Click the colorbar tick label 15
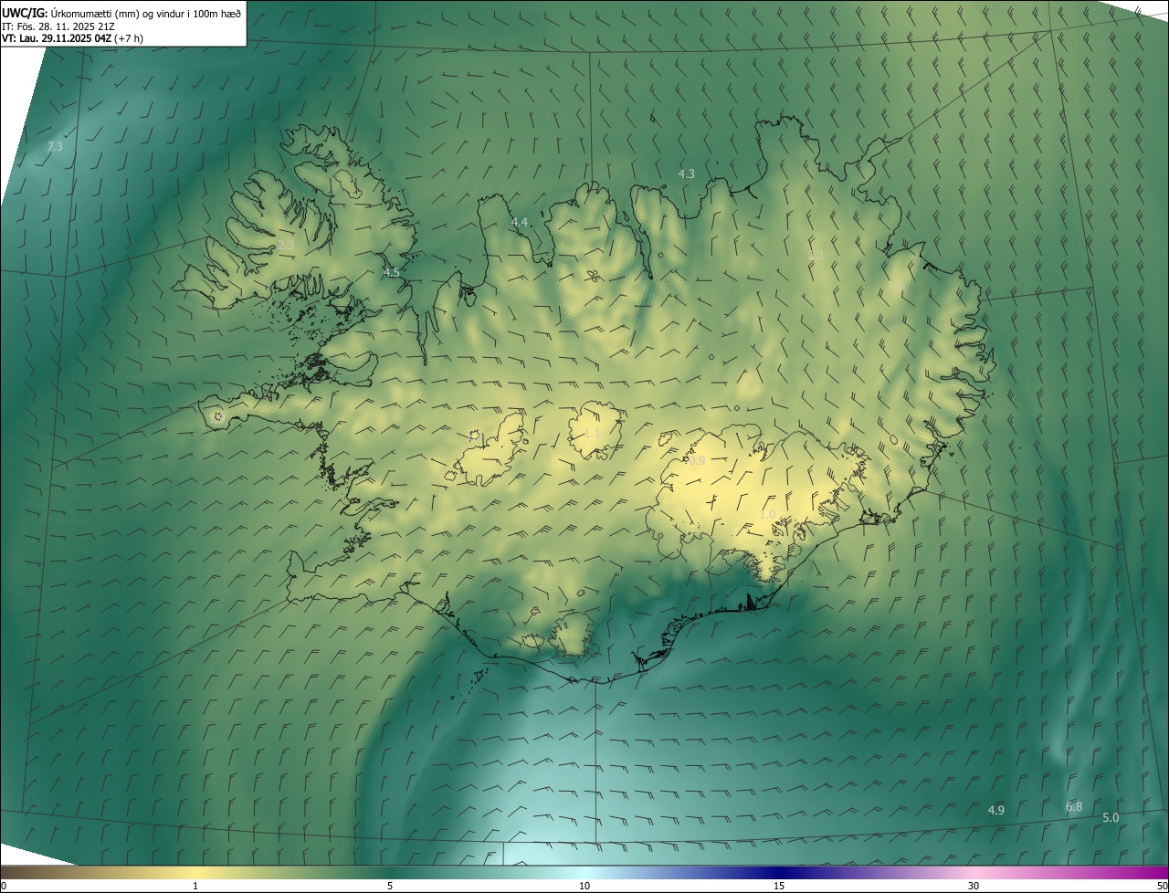Image resolution: width=1169 pixels, height=893 pixels. 779,886
